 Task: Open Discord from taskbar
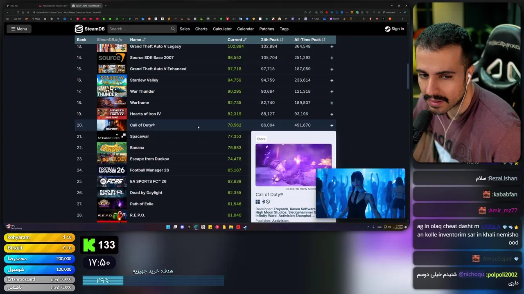182,227
